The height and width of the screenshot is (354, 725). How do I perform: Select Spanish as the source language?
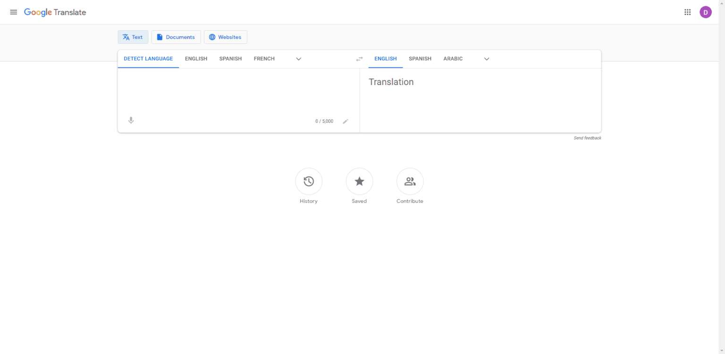230,59
